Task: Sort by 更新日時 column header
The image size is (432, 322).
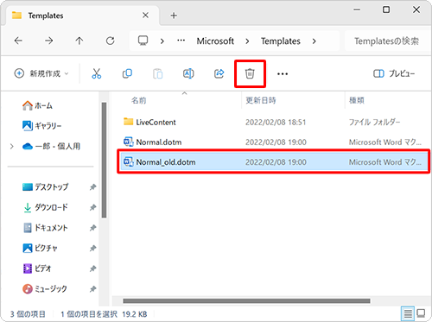Action: [261, 100]
